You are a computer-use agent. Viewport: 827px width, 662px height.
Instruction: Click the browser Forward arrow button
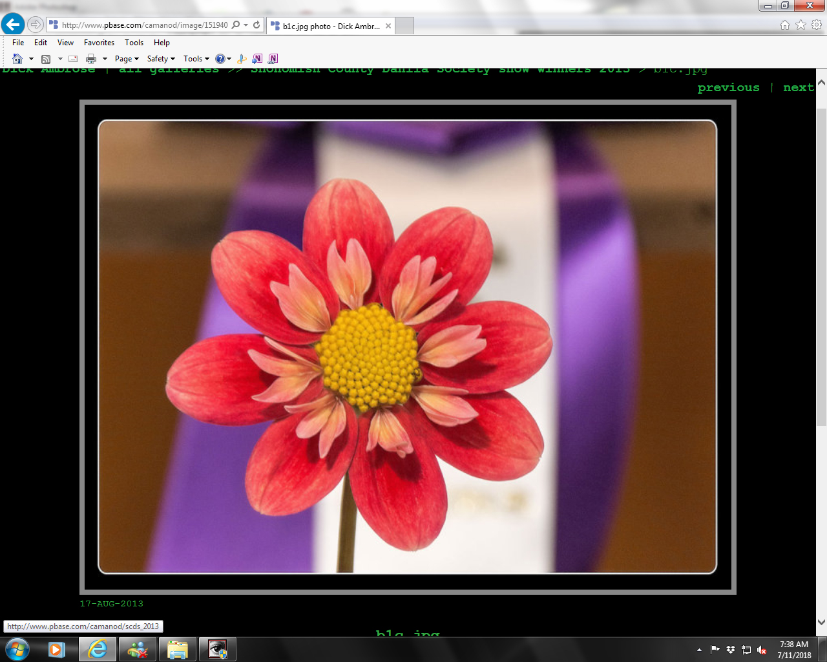pyautogui.click(x=36, y=25)
